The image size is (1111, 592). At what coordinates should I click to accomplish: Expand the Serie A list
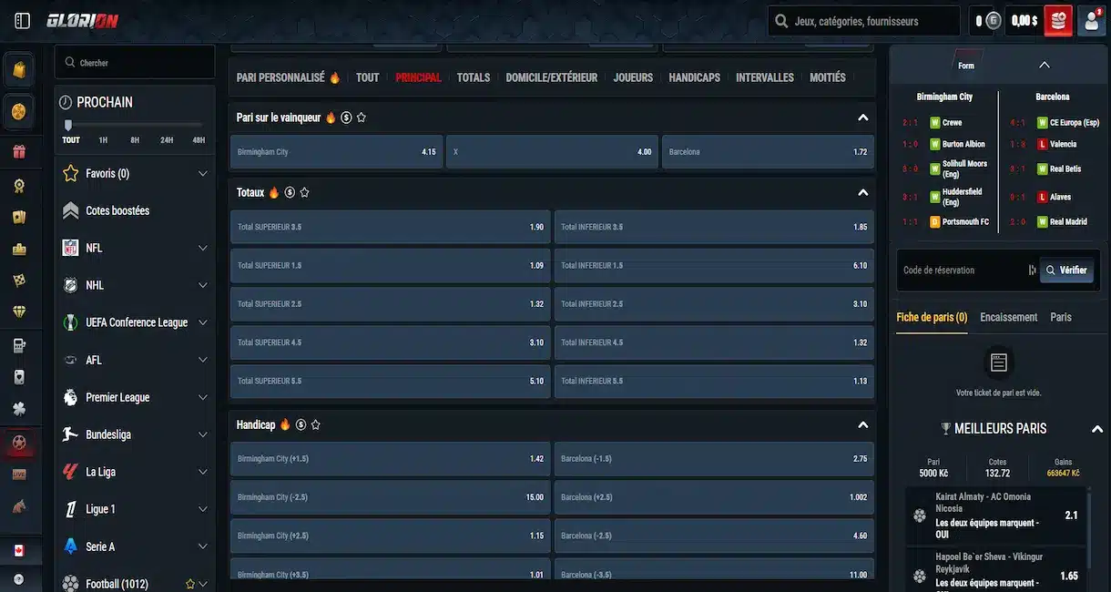[x=203, y=546]
